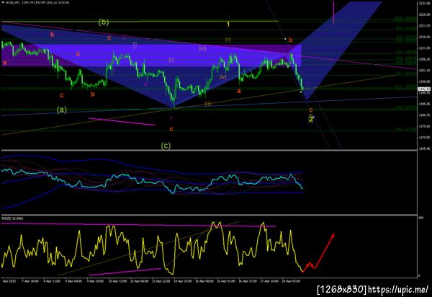Image resolution: width=432 pixels, height=297 pixels.
Task: Click the 1165.45 price axis label
Action: (425, 148)
